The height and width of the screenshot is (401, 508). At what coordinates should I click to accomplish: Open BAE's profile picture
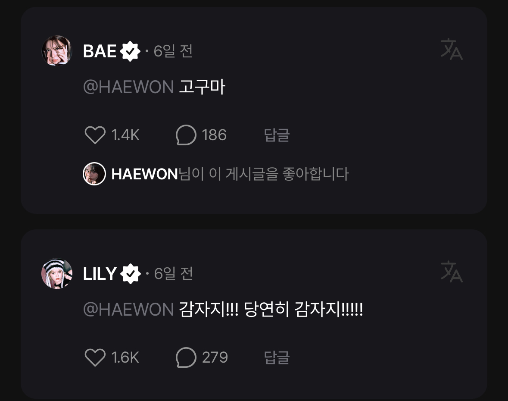point(57,50)
